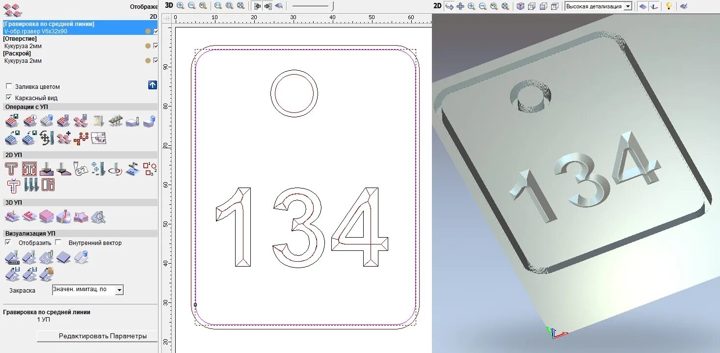Click the circle hole vector in 2D drawing
The image size is (720, 353).
294,93
